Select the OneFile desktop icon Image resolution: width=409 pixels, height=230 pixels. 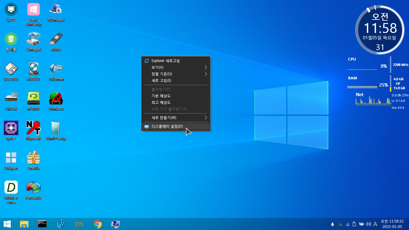pos(34,160)
